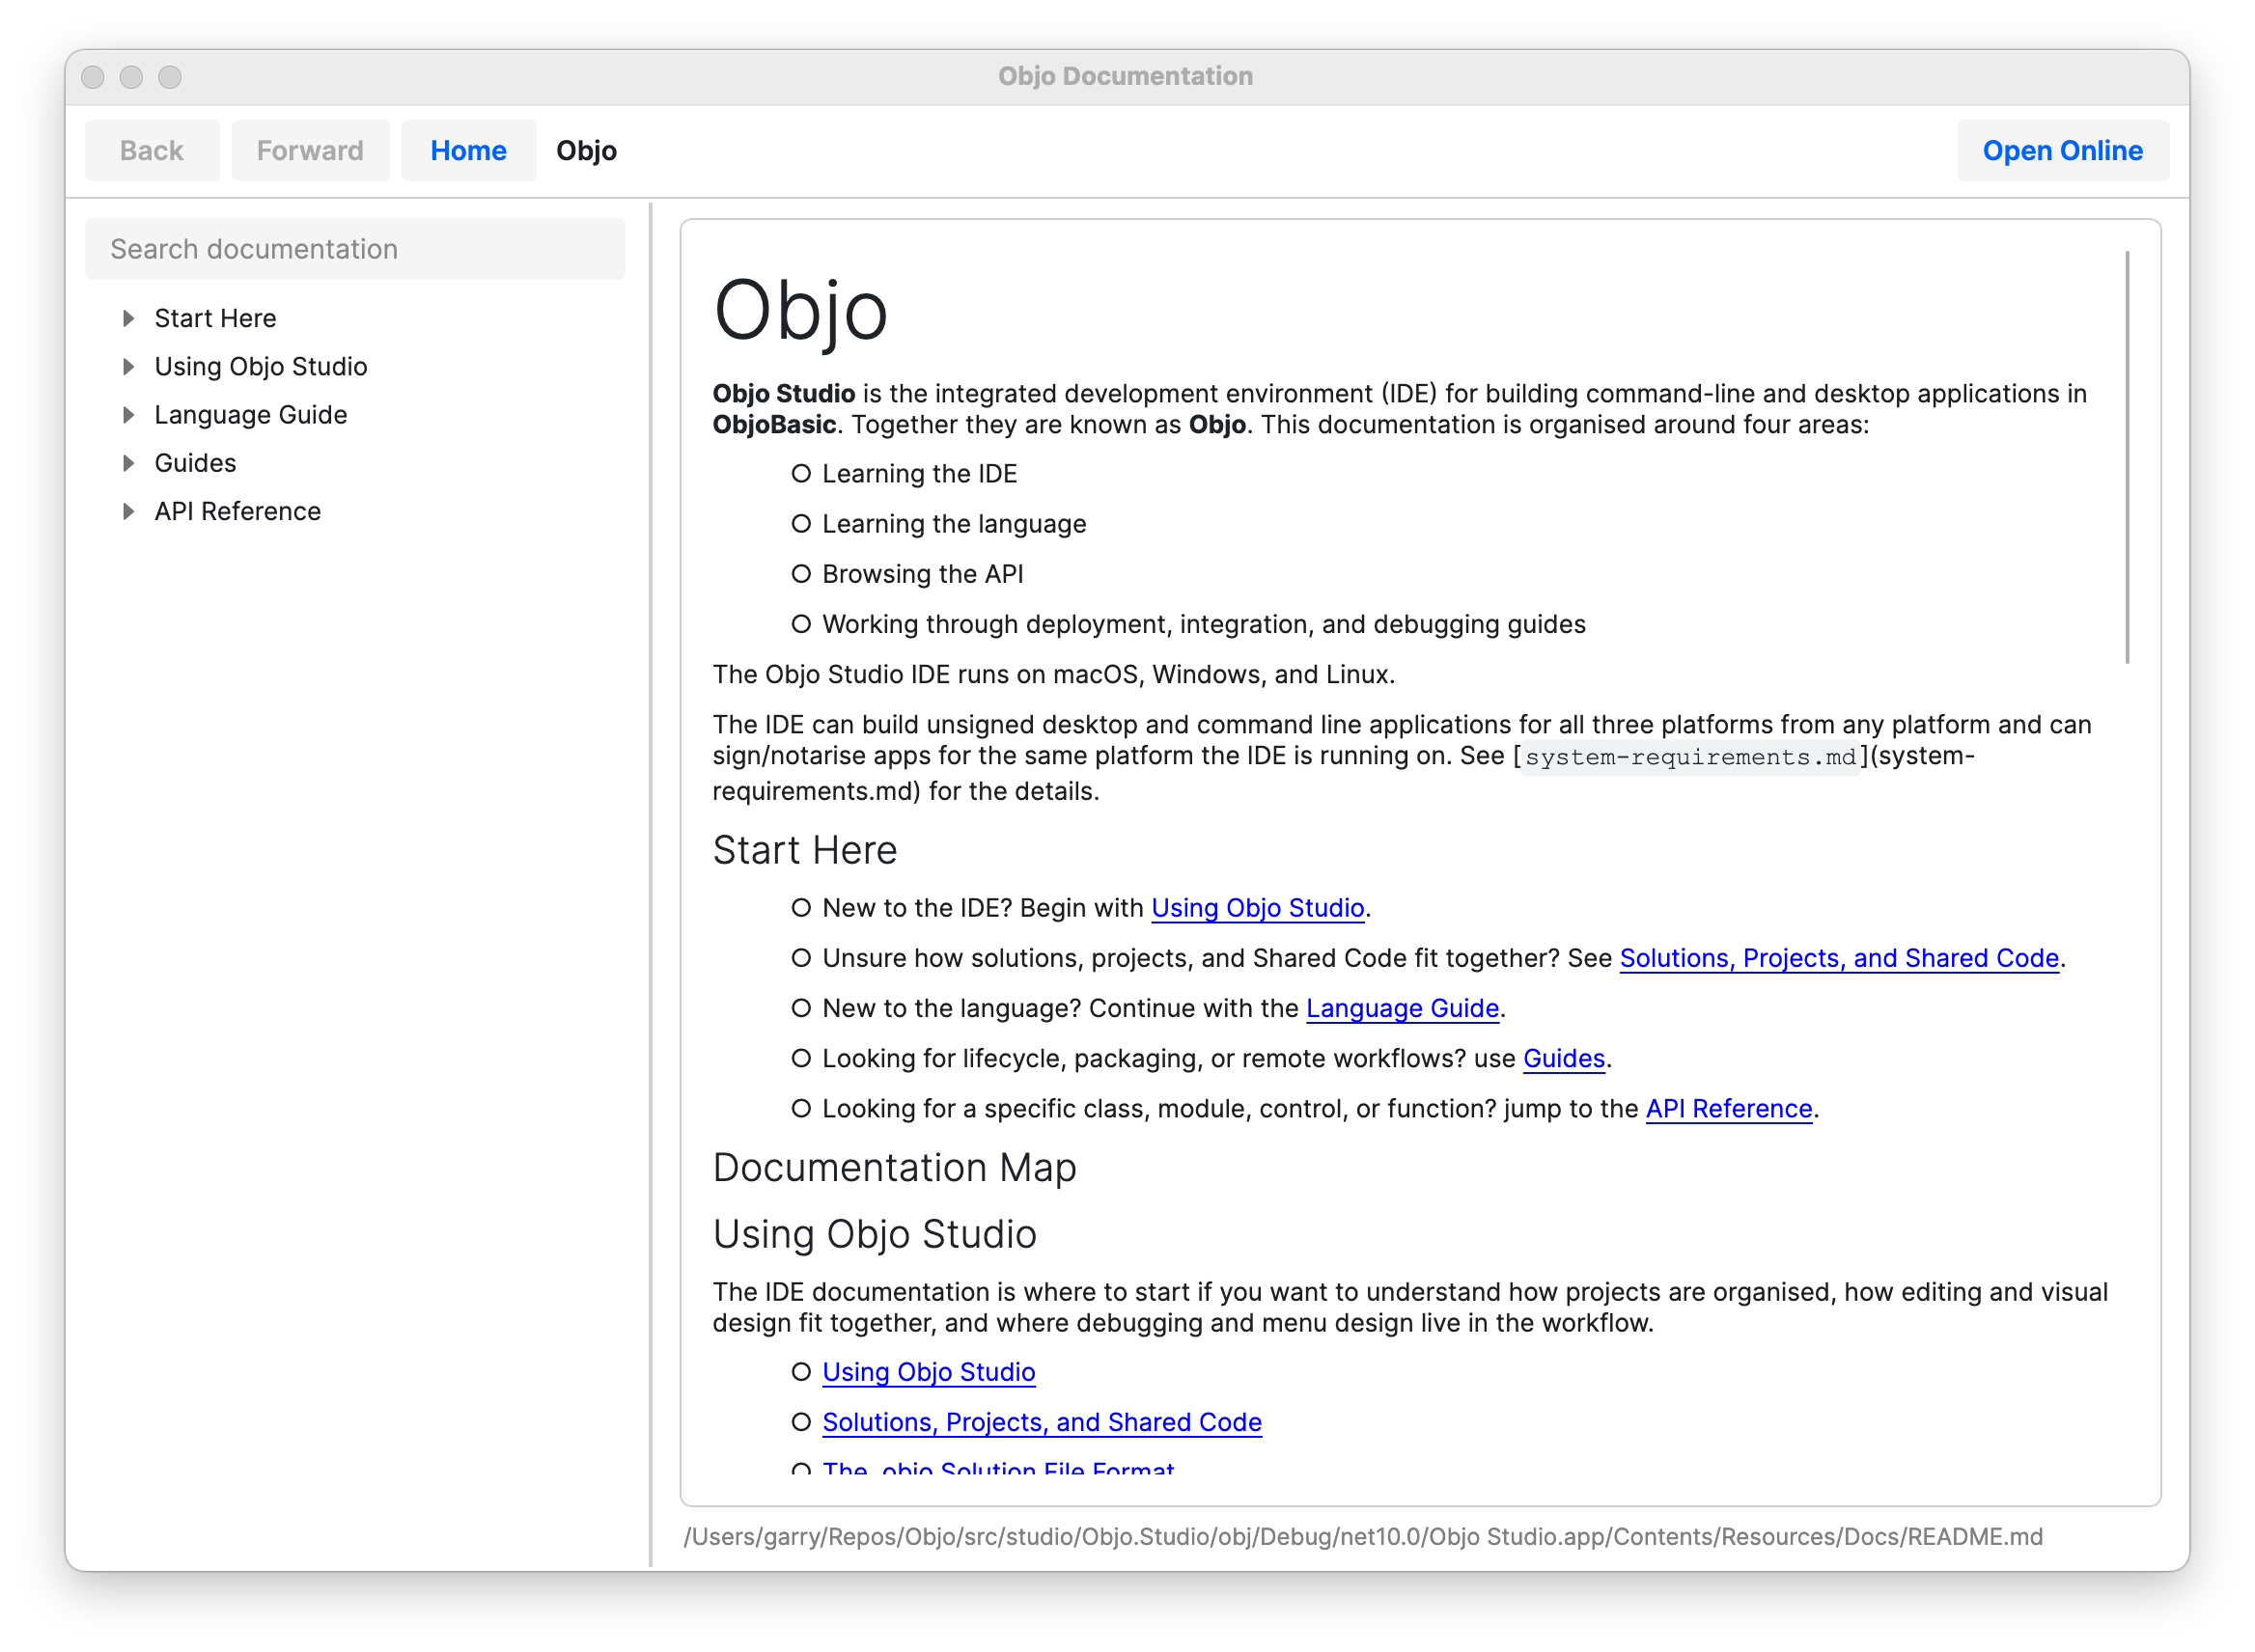Image resolution: width=2255 pixels, height=1652 pixels.
Task: Click the Objo Documentation window title
Action: pos(1126,76)
